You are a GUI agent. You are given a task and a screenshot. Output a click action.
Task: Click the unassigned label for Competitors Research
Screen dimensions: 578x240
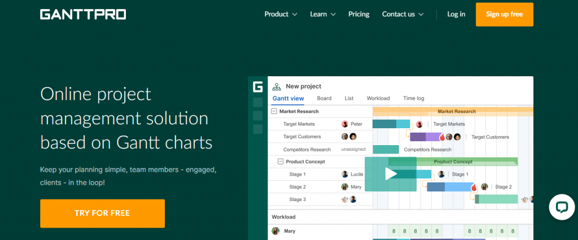353,149
